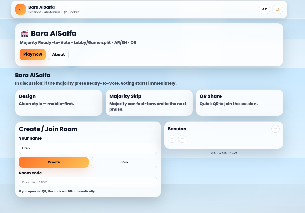Click the building emoji beside the hero title
The height and width of the screenshot is (213, 305).
25,34
